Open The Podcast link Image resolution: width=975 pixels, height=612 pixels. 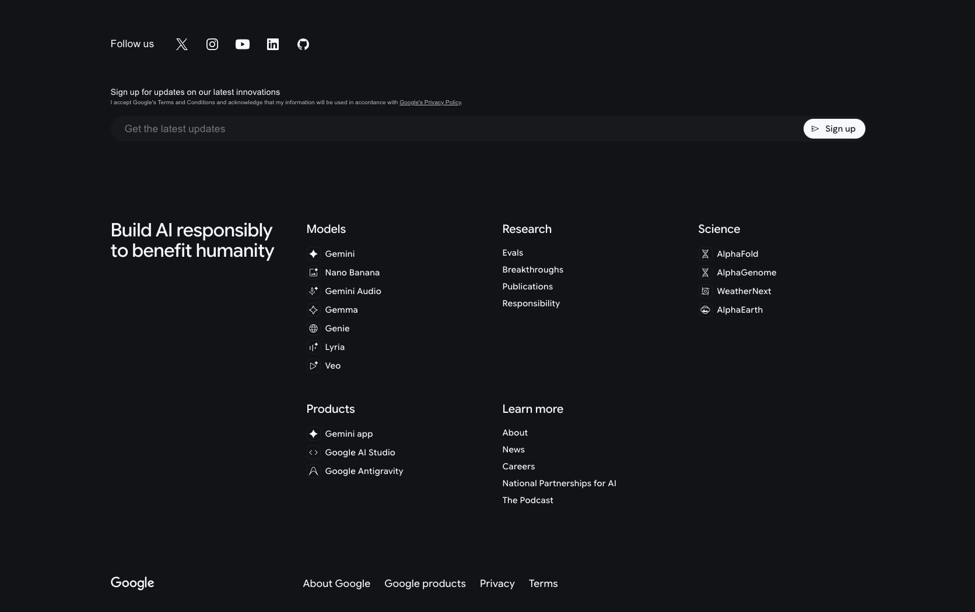(528, 500)
